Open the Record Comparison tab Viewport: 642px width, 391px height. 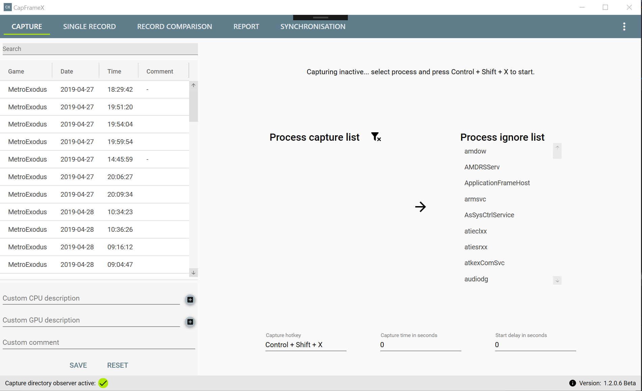[x=175, y=27]
